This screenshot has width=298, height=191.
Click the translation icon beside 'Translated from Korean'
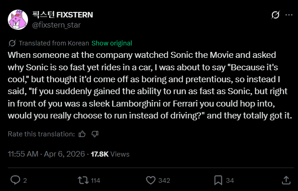12,43
